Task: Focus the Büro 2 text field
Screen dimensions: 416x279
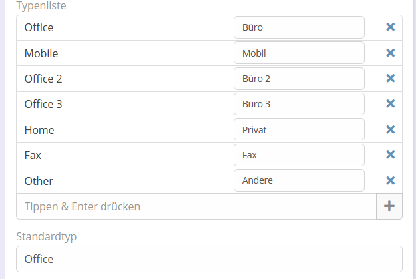Action: click(x=299, y=79)
